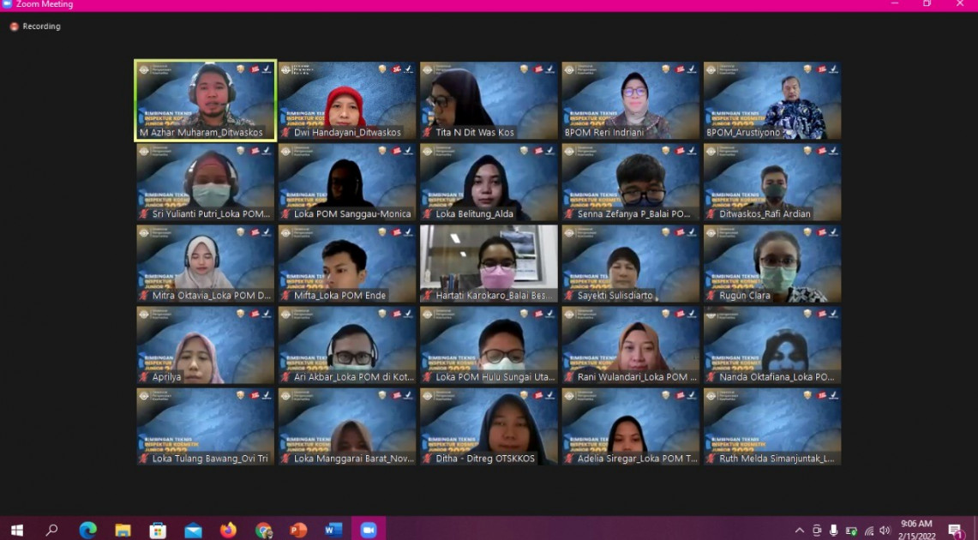Screen dimensions: 978x540
Task: Launch Microsoft Edge from the taskbar
Action: [x=87, y=530]
